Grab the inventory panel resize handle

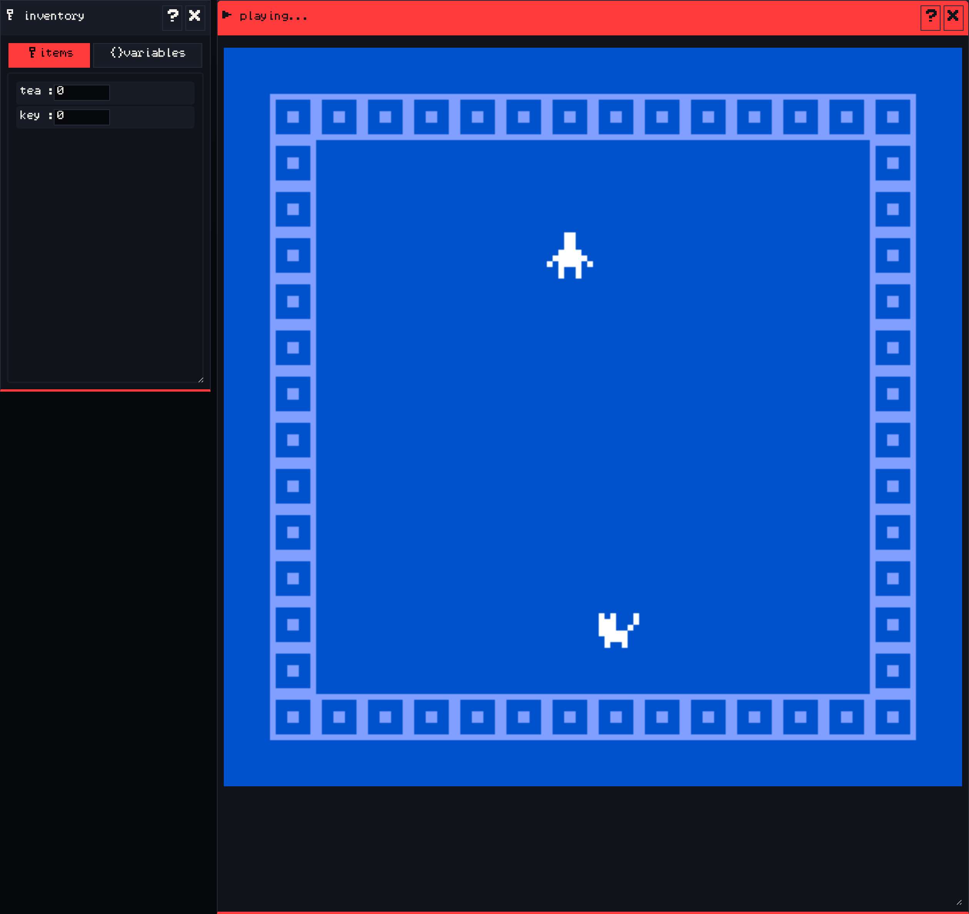[x=201, y=379]
